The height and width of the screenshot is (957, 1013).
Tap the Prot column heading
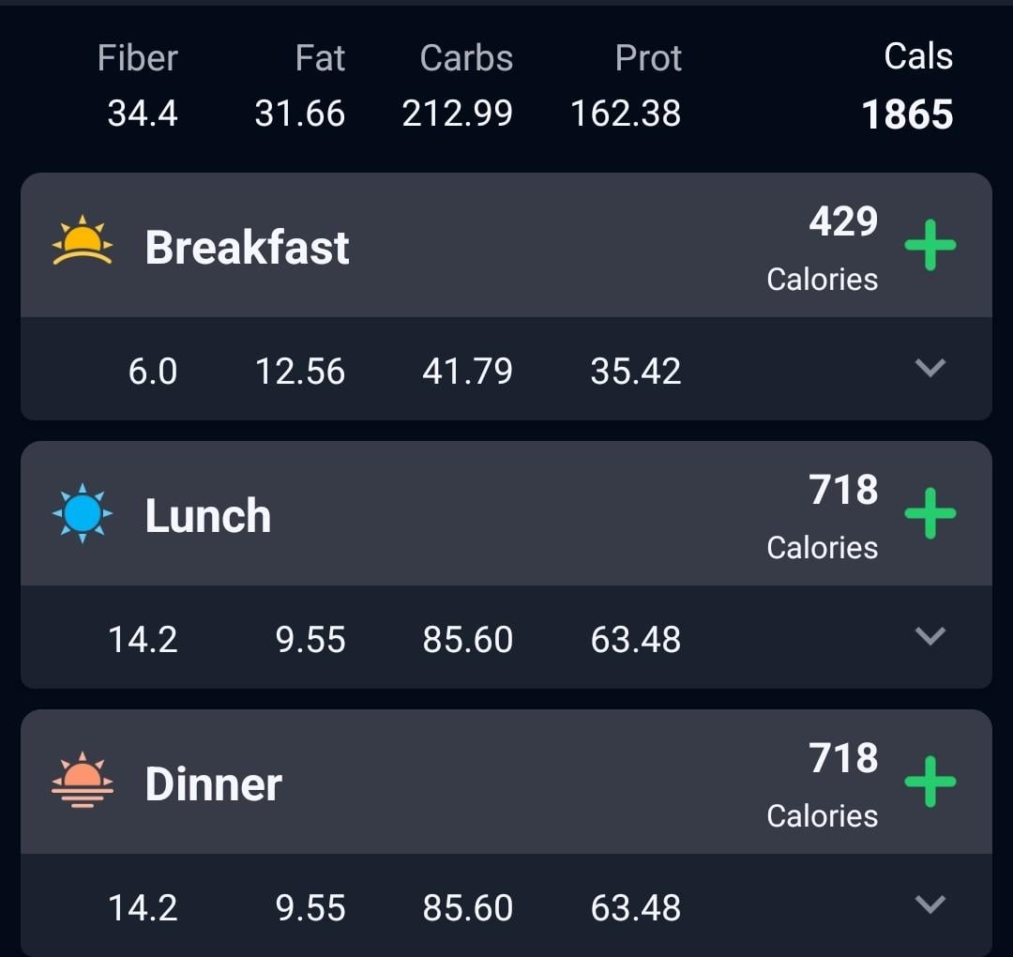tap(648, 58)
